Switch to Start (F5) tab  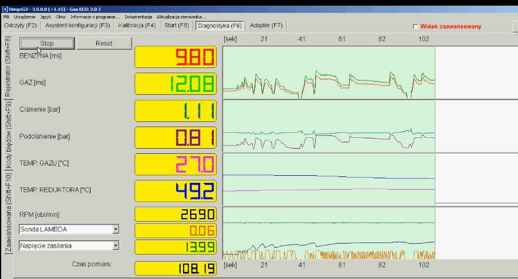[x=177, y=26]
